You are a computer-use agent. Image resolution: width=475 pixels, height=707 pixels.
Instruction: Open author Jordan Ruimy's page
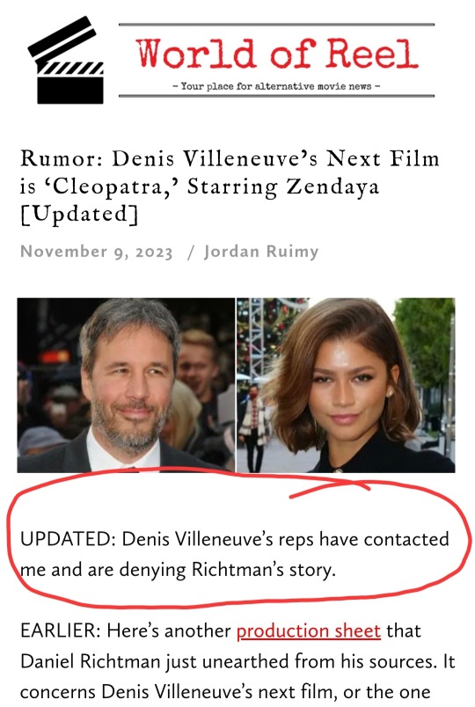click(261, 251)
